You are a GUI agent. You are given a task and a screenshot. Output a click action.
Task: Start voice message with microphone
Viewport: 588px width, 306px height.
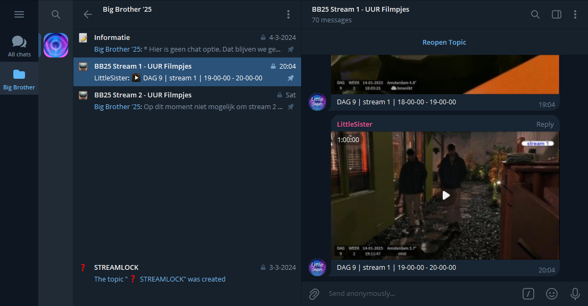[575, 294]
